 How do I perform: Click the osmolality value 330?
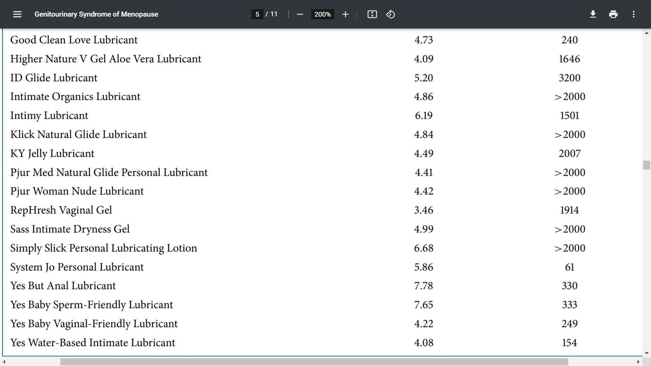point(570,286)
